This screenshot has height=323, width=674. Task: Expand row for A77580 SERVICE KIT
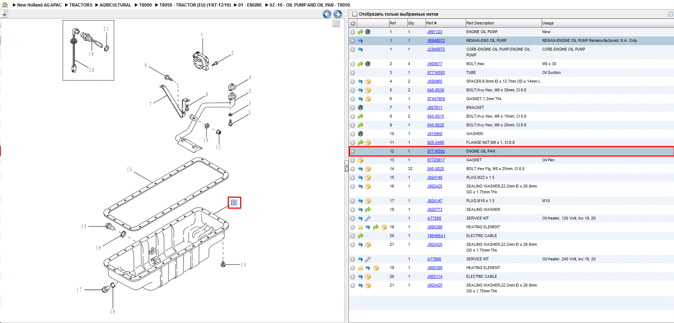353,218
